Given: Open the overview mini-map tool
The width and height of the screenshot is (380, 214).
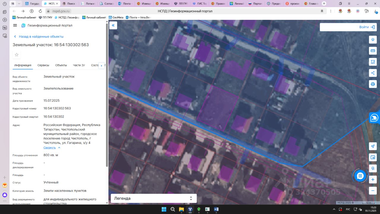Looking at the screenshot, I should point(373,157).
